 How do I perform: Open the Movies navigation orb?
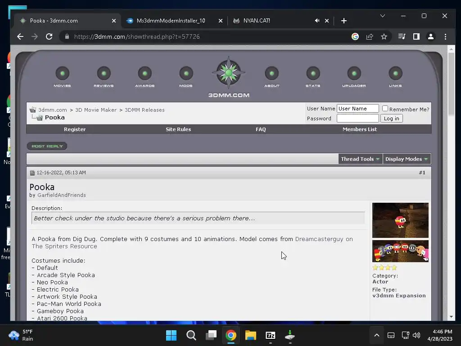coord(62,73)
